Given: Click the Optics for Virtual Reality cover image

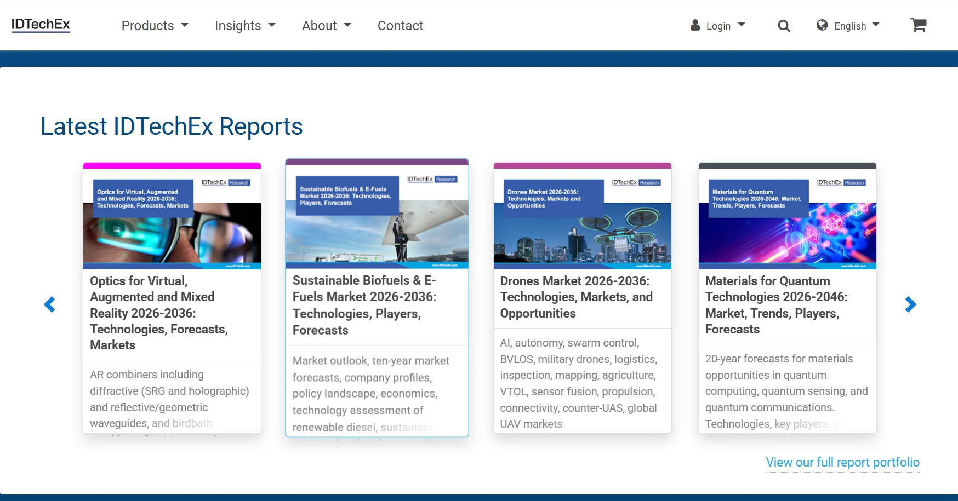Looking at the screenshot, I should click(172, 219).
